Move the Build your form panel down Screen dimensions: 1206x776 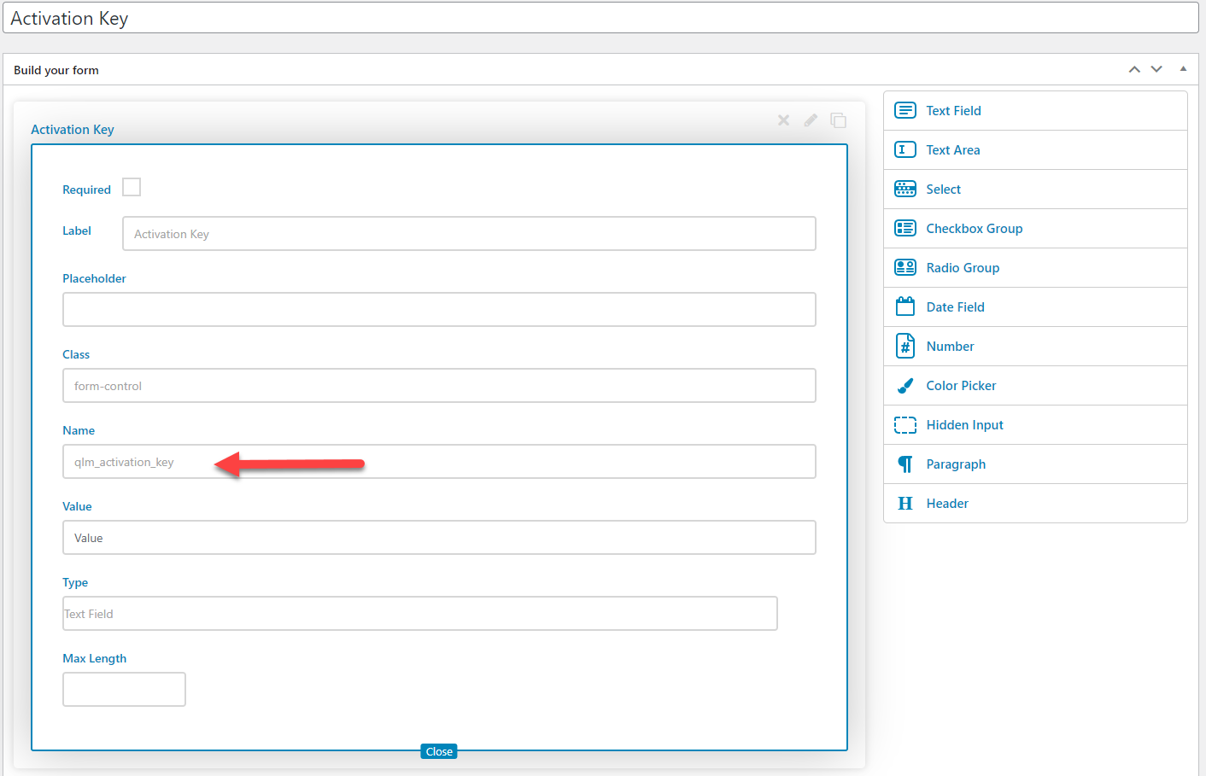[x=1156, y=69]
